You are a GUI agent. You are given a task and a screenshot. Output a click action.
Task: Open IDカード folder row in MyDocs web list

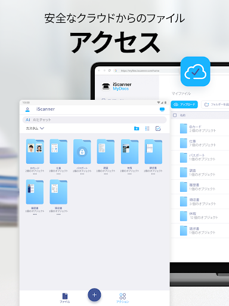point(200,128)
